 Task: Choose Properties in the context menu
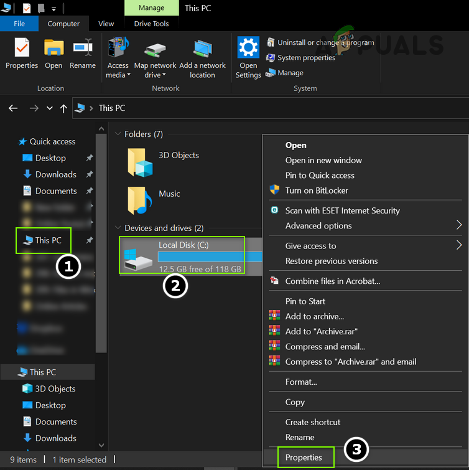[304, 458]
